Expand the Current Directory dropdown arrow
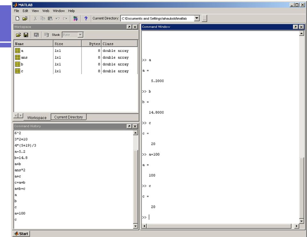Screen dimensions: 307x237 coord(197,19)
